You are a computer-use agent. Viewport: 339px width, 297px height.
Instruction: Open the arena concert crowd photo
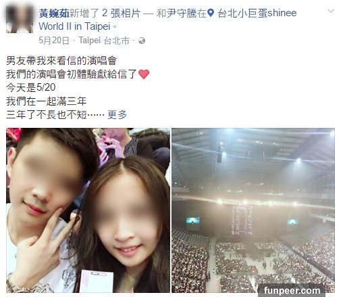pos(253,210)
